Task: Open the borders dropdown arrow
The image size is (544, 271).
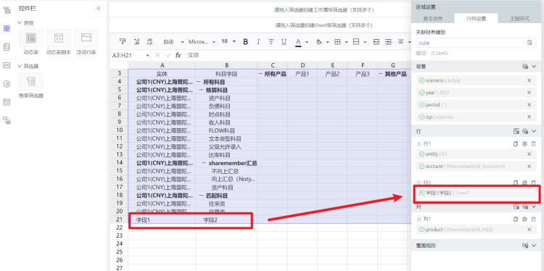Action: pos(346,42)
